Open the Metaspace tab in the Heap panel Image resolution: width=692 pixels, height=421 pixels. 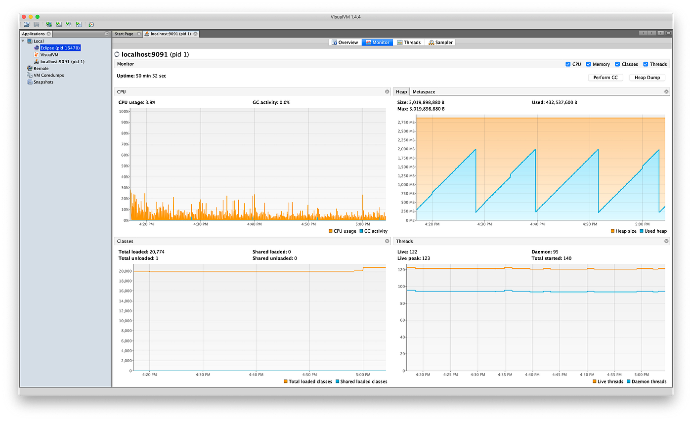[424, 91]
